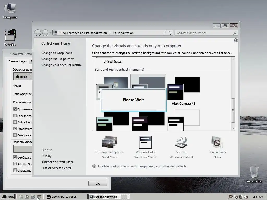This screenshot has height=200, width=267.
Task: Click the first quick launch icon after Пуск
Action: click(21, 197)
